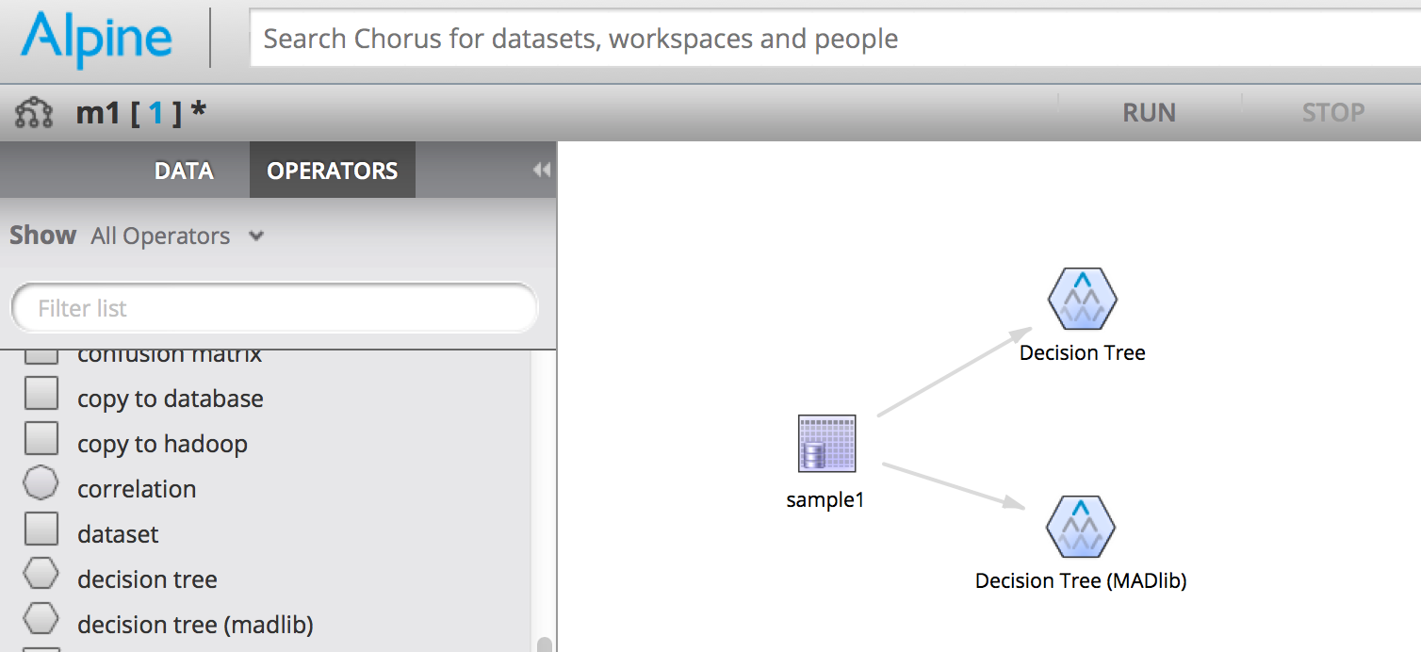
Task: Click the correlation operator icon
Action: [x=41, y=484]
